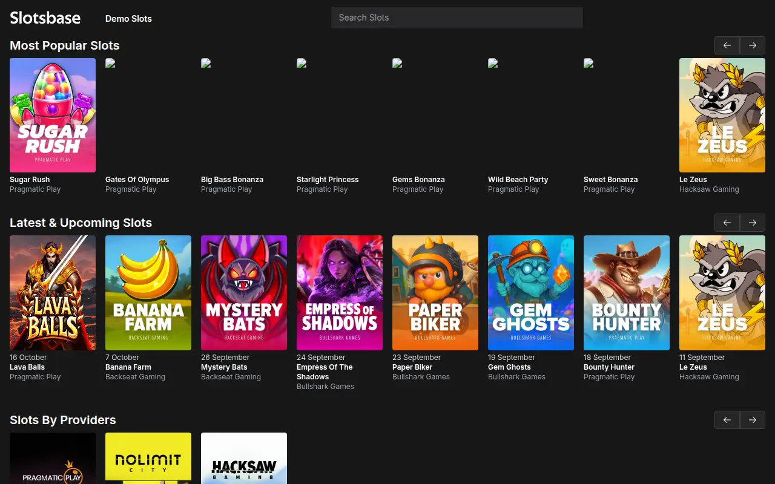This screenshot has height=484, width=775.
Task: Open the Gates Of Olympus title link
Action: pyautogui.click(x=137, y=180)
